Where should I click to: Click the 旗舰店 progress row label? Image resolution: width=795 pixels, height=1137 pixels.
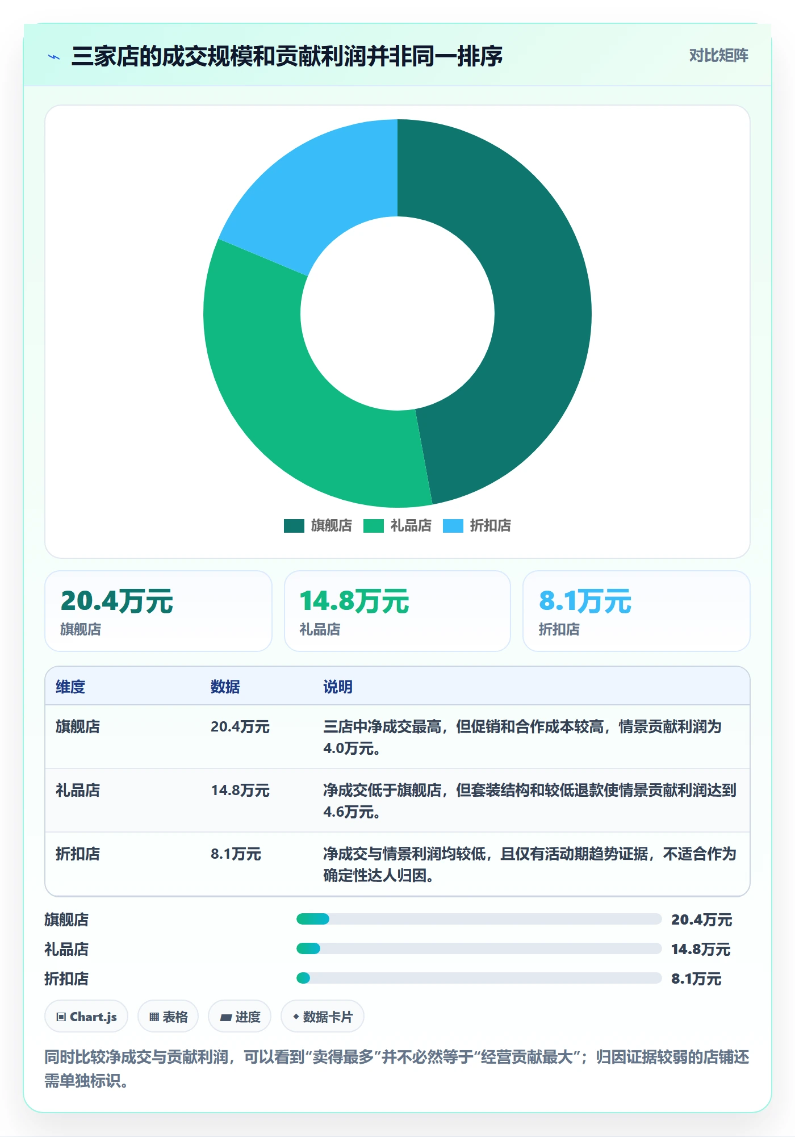pos(66,919)
